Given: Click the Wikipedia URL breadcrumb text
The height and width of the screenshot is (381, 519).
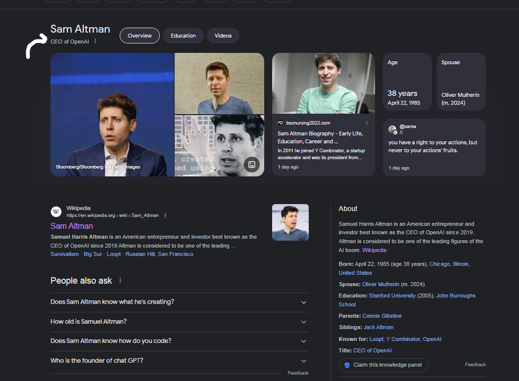Looking at the screenshot, I should 112,215.
